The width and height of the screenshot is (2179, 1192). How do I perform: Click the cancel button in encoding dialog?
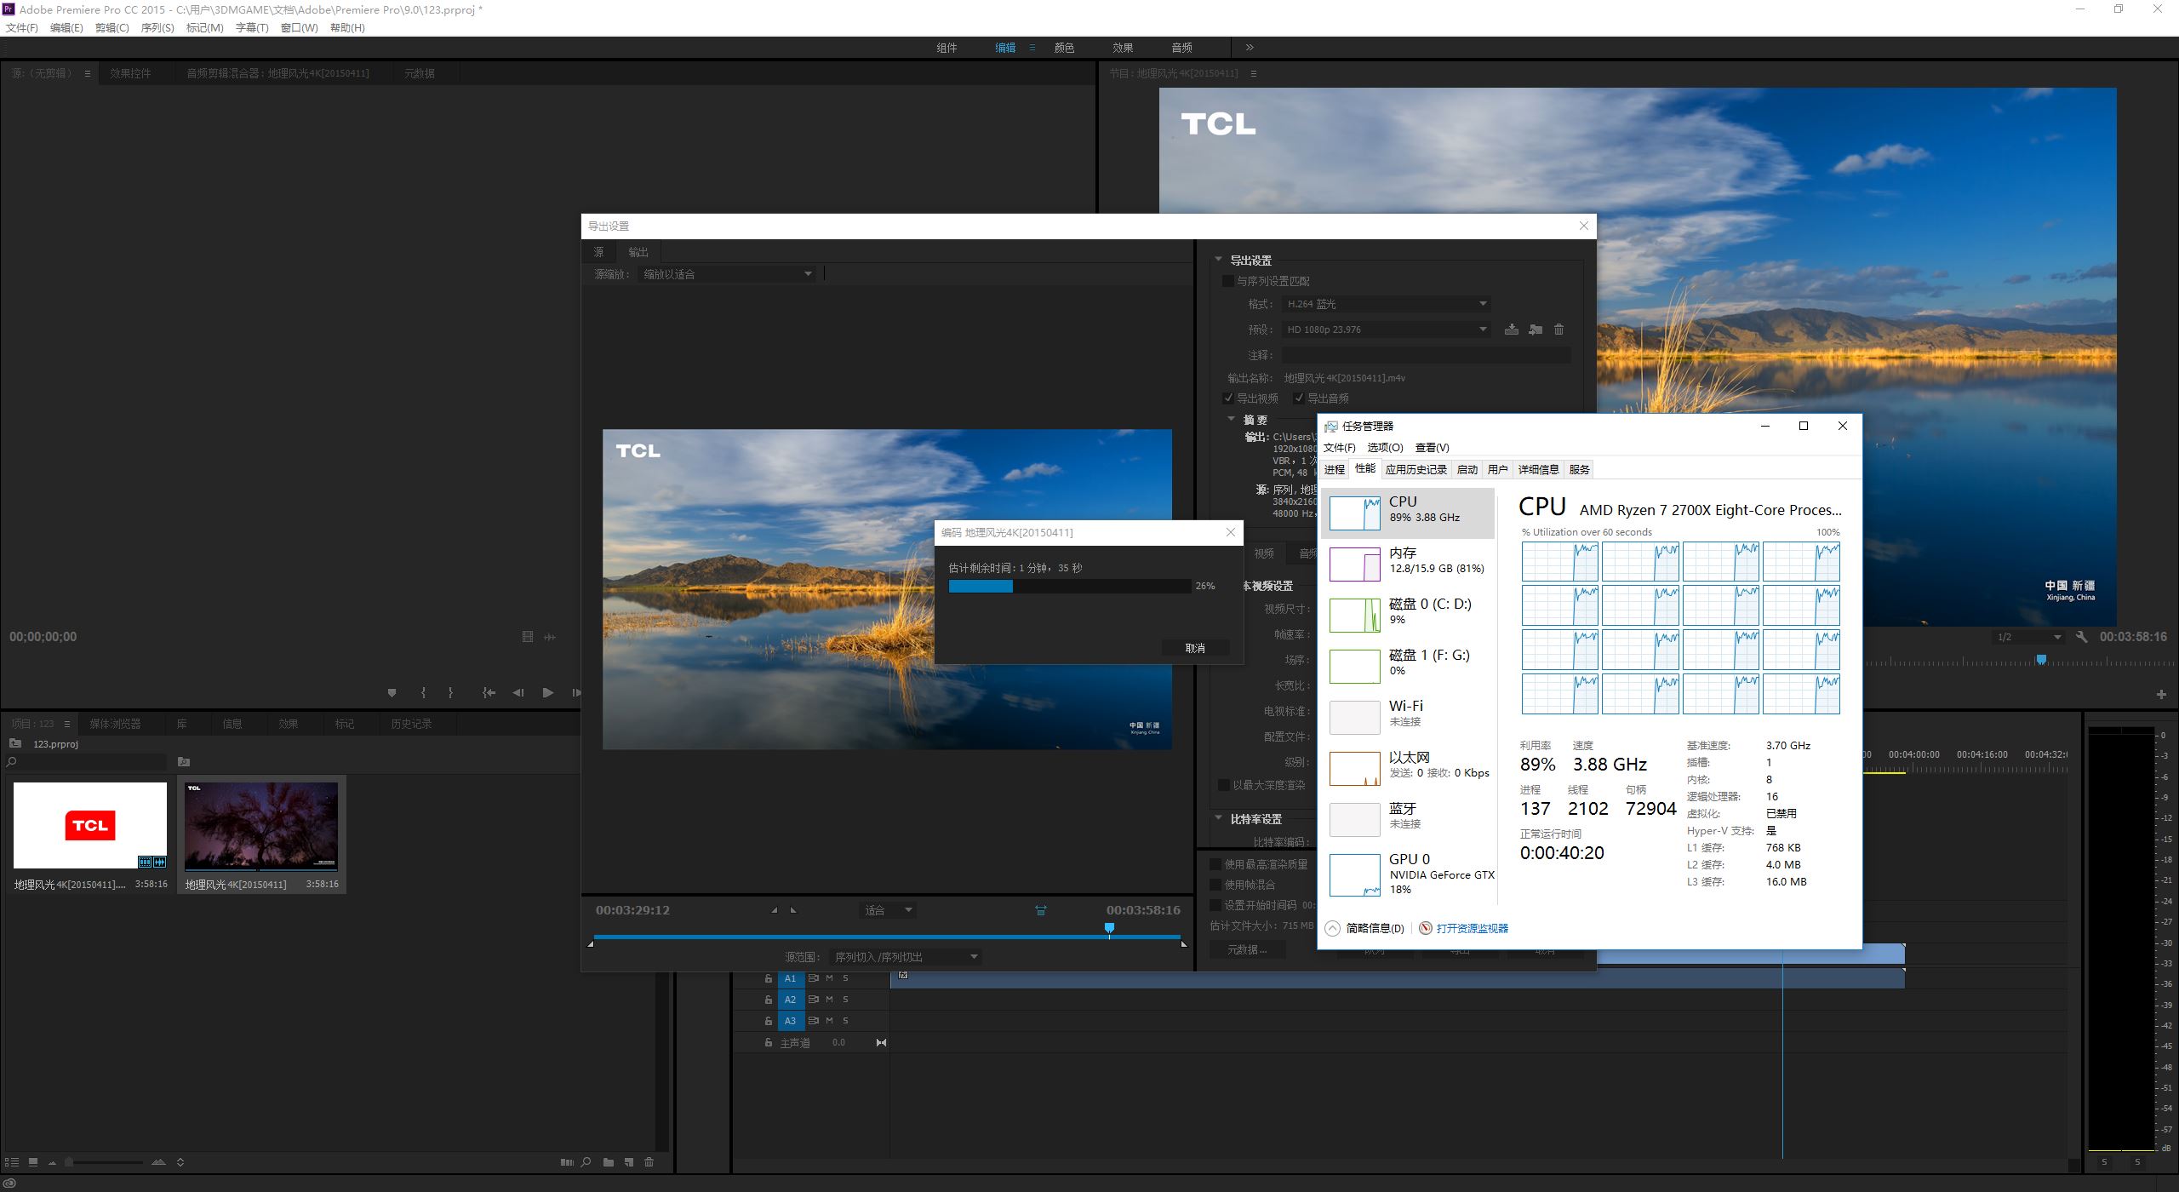pos(1195,648)
